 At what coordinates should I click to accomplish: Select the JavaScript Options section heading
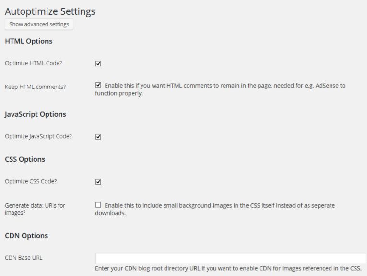tap(35, 114)
